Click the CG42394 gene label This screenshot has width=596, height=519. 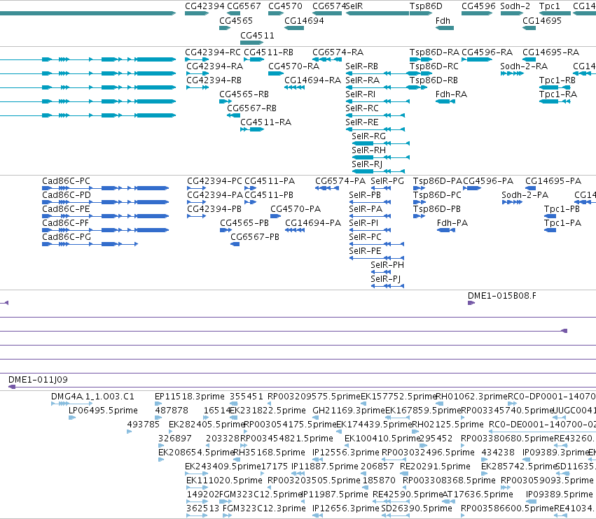pos(205,6)
